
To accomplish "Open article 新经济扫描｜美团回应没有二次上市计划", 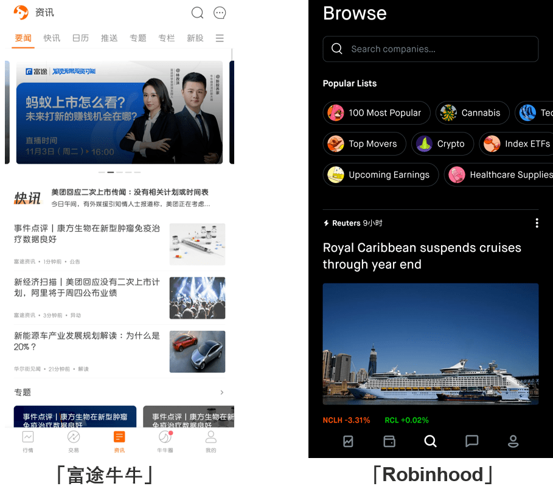I will click(x=87, y=288).
